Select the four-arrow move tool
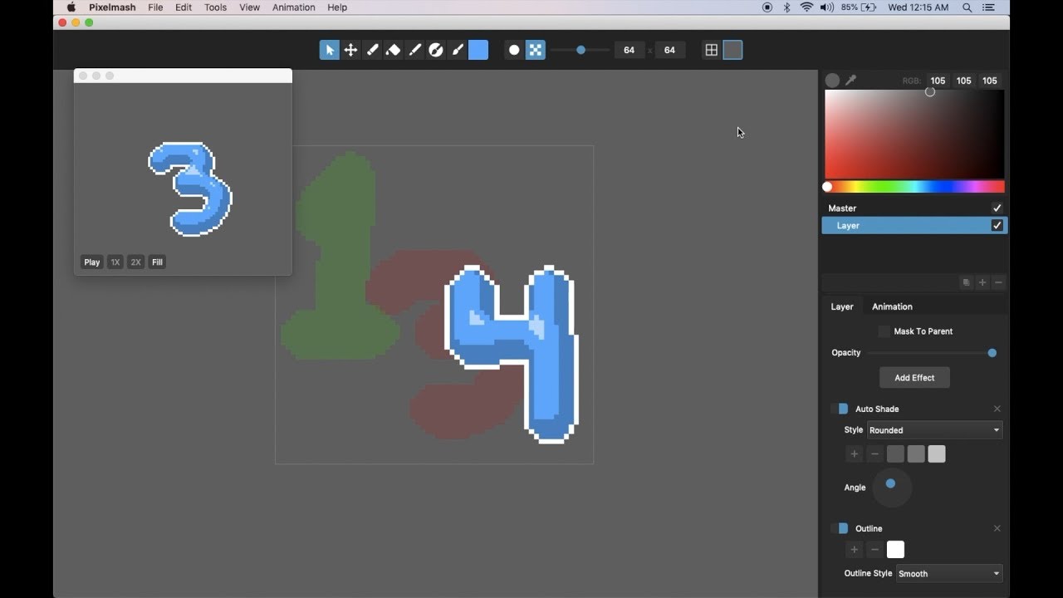Image resolution: width=1063 pixels, height=598 pixels. tap(351, 50)
